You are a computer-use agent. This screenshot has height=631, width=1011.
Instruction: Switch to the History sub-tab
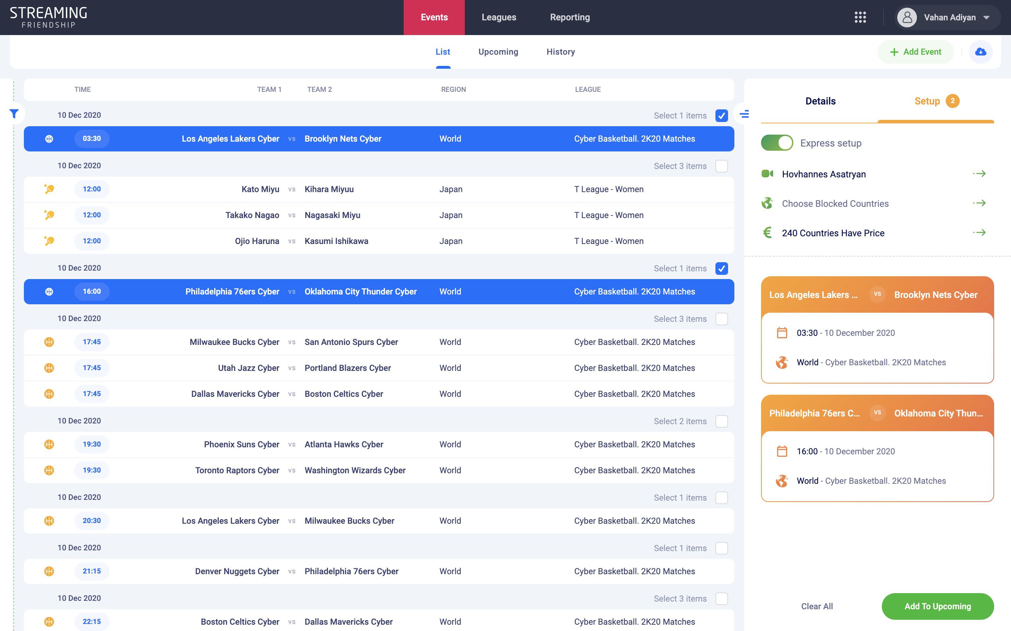tap(561, 52)
